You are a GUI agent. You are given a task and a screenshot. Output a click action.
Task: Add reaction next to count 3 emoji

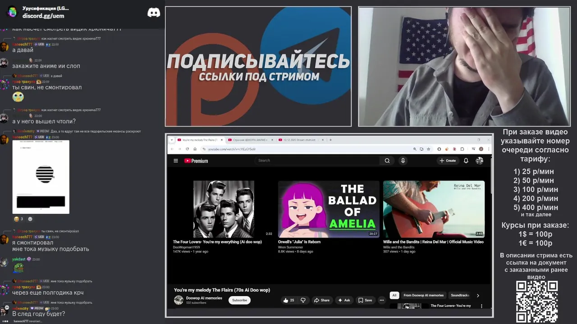pos(30,219)
